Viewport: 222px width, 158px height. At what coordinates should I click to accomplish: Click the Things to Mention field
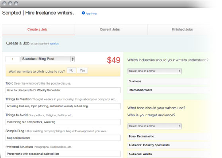pyautogui.click(x=63, y=106)
